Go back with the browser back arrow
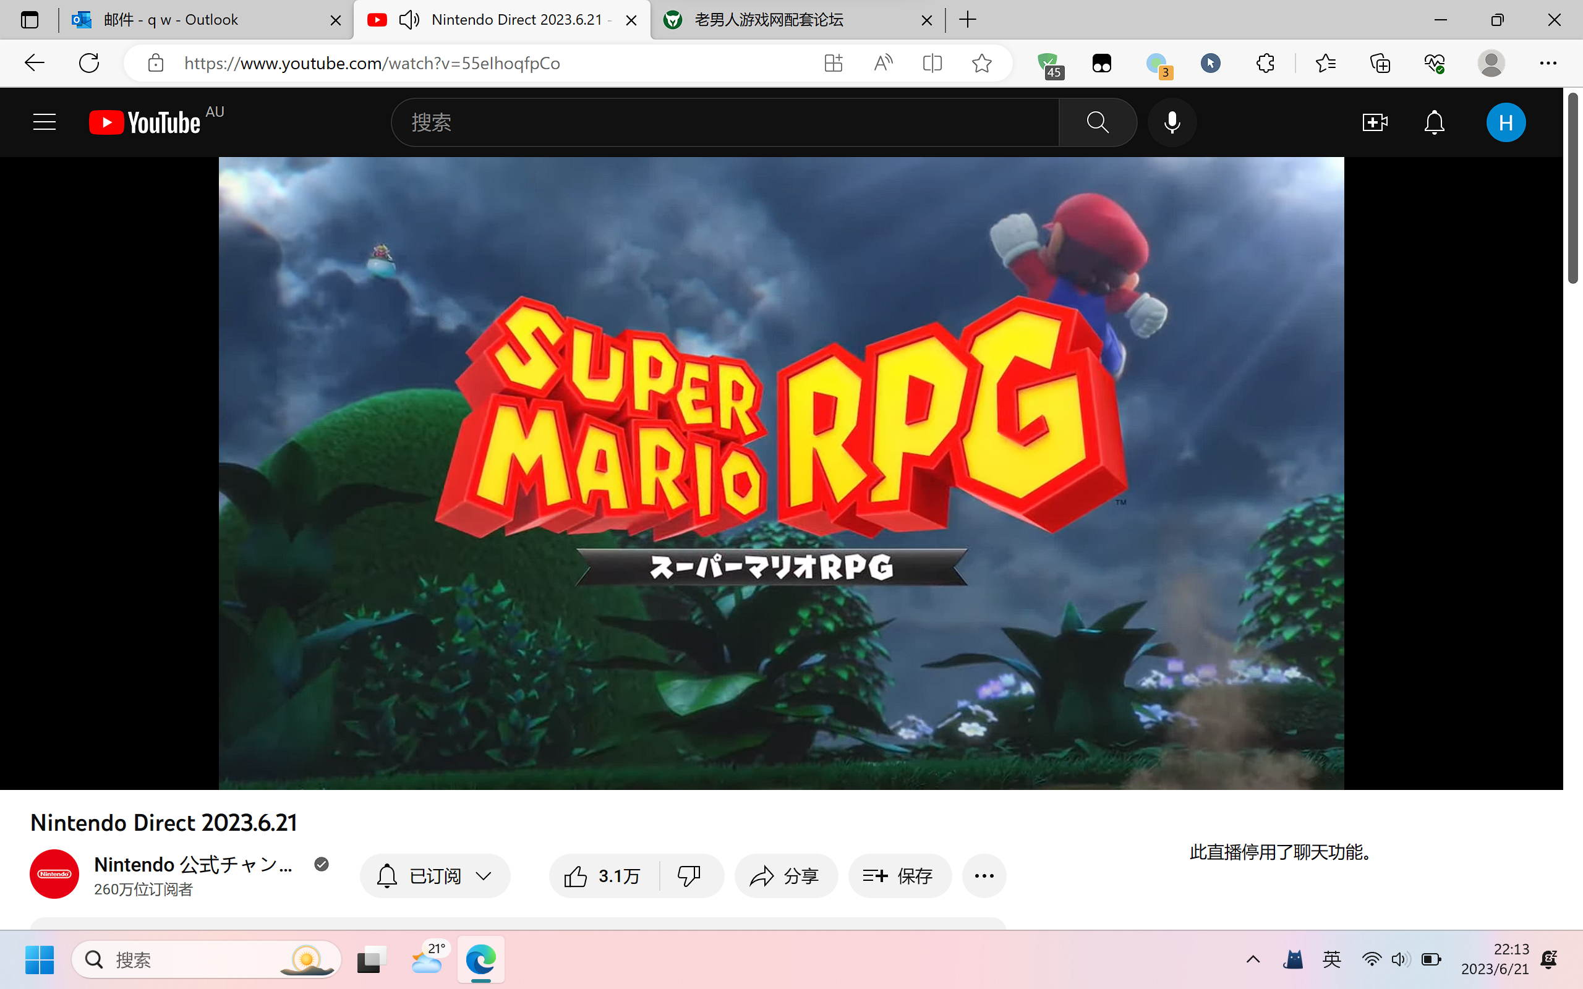Image resolution: width=1583 pixels, height=989 pixels. [34, 63]
